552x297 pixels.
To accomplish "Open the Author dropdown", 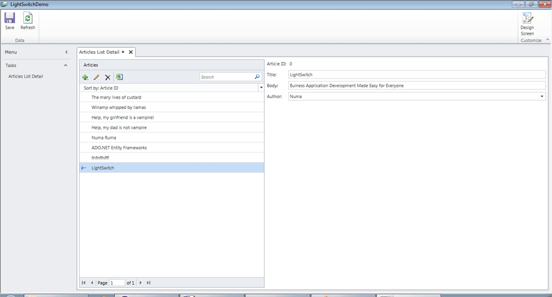I will 542,96.
